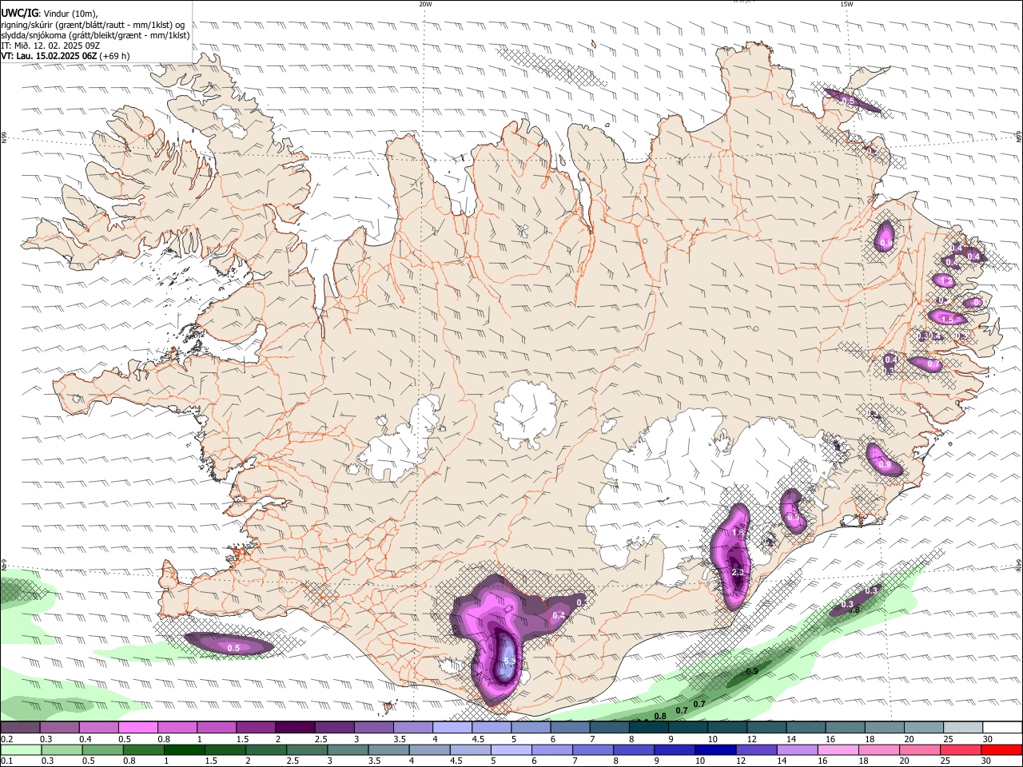Click the "25" label in the bottom legend row

[x=945, y=761]
